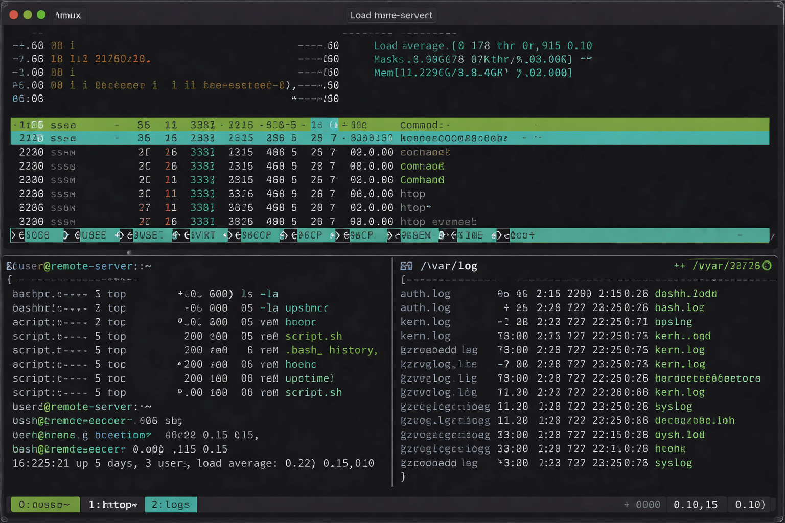Screen dimensions: 785x523
Task: Click script.sh in the left file listing
Action: click(x=313, y=336)
